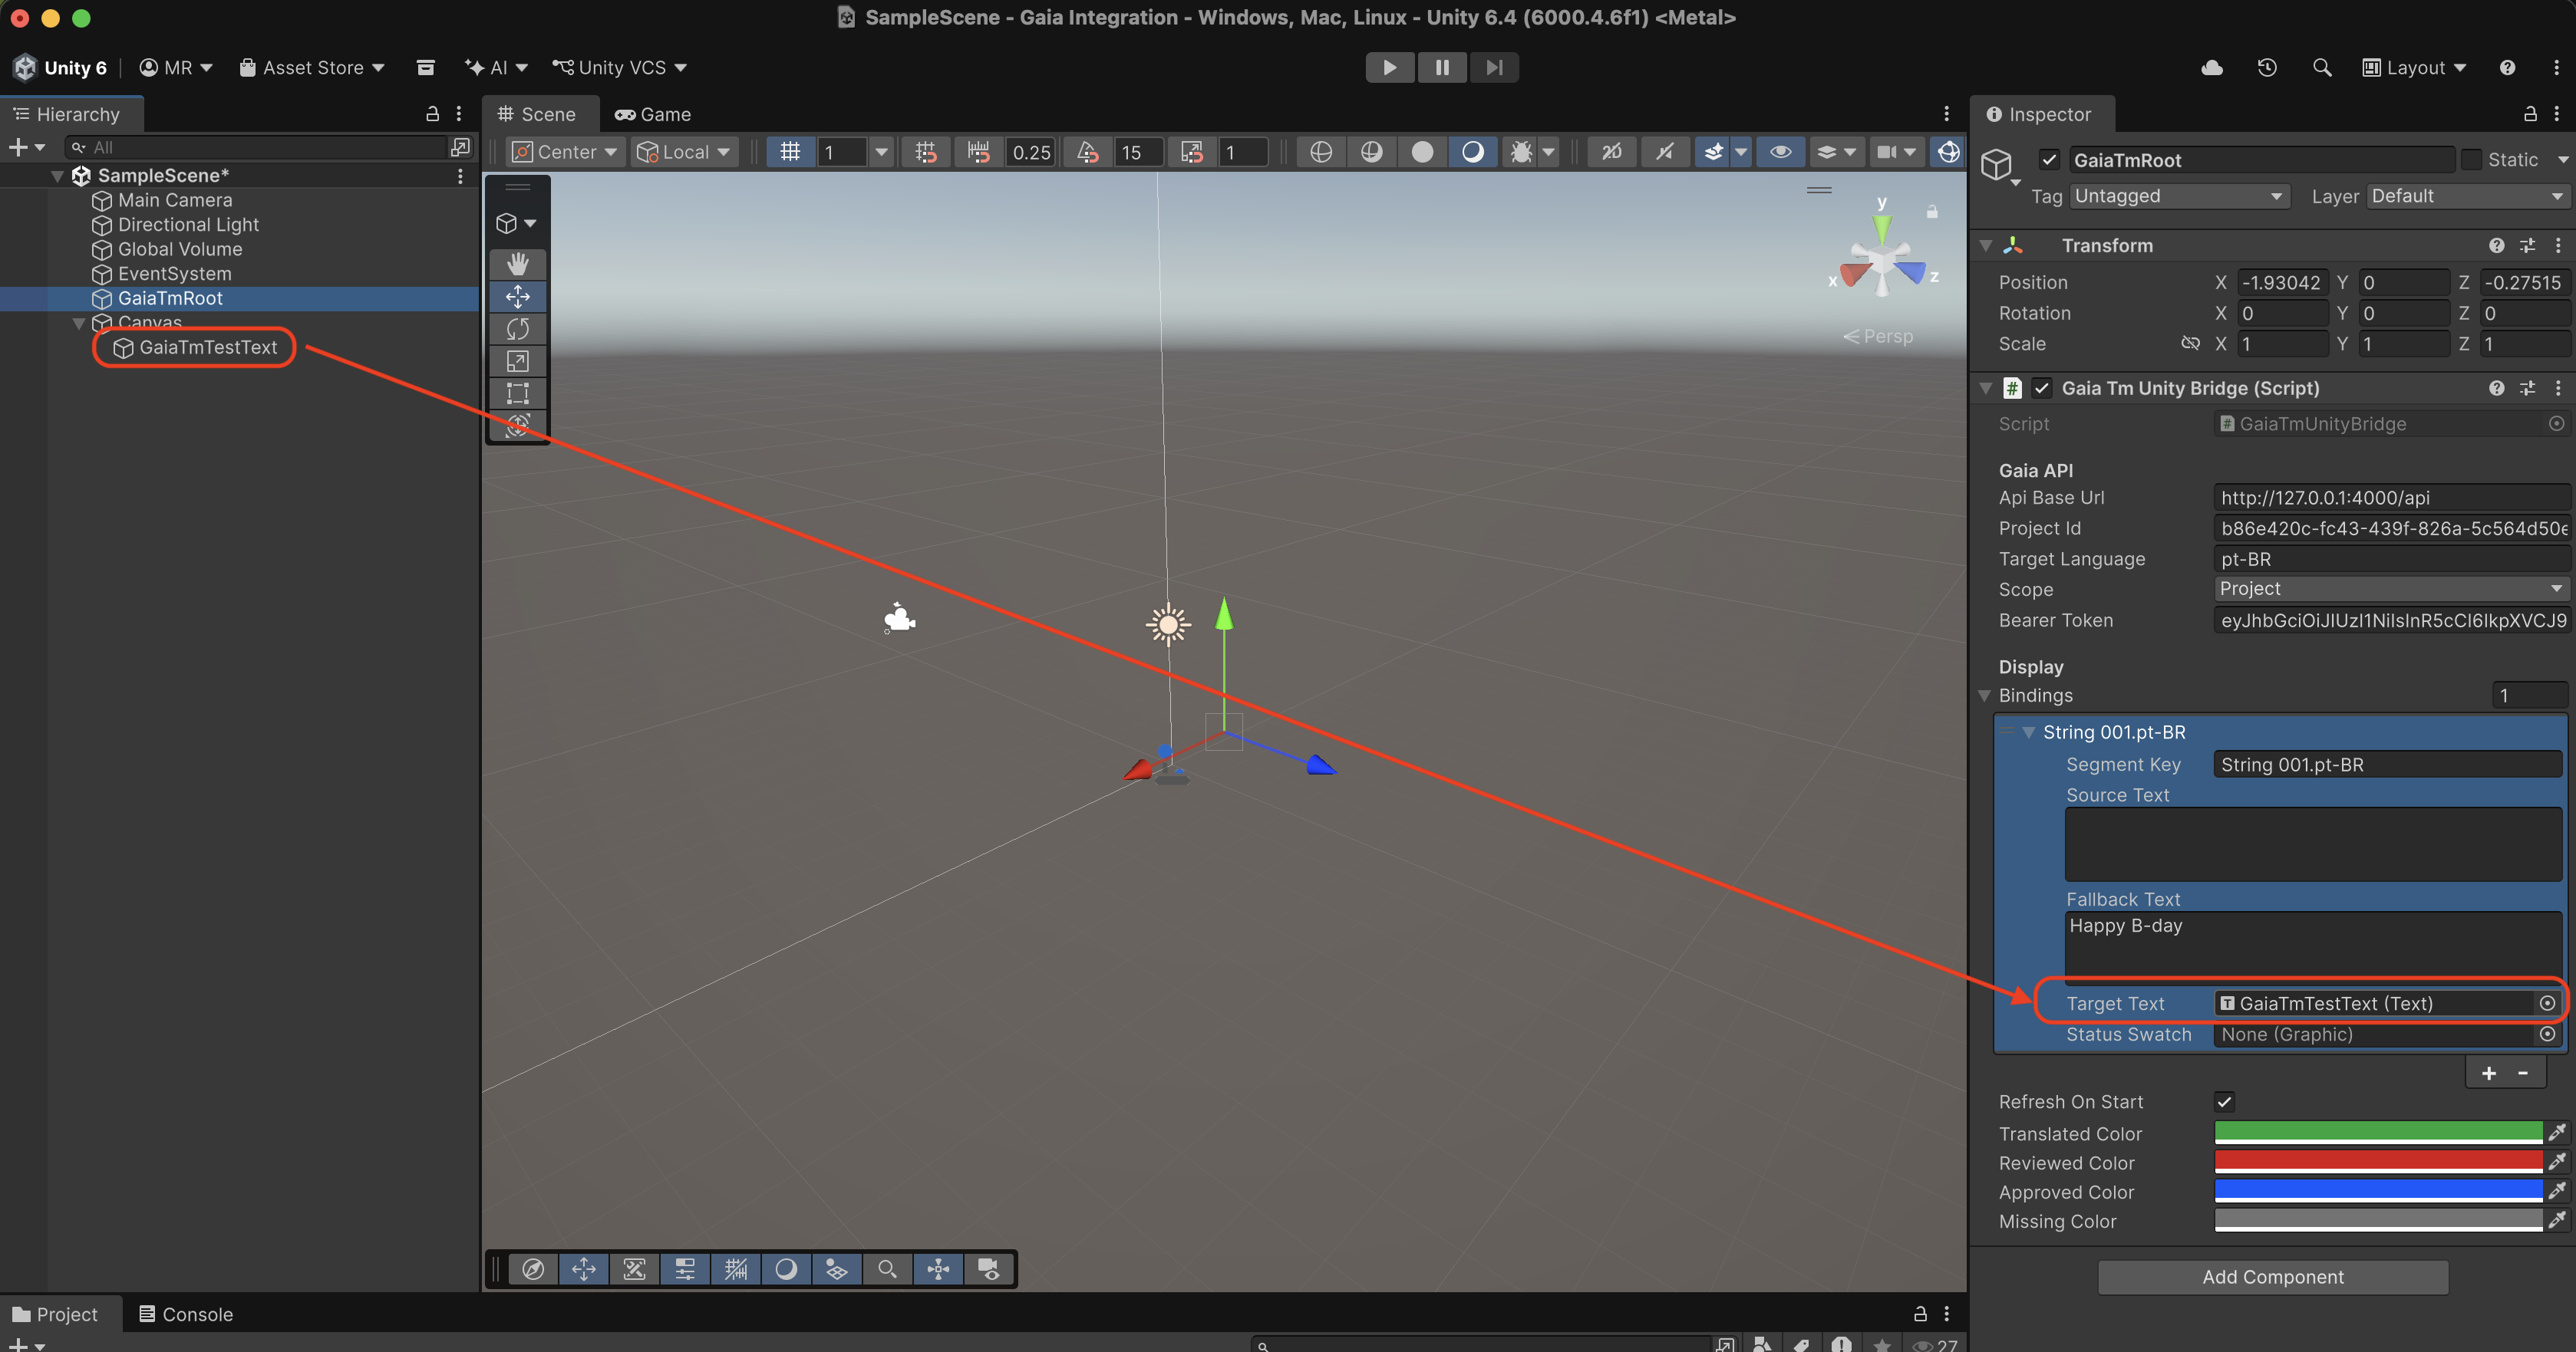The width and height of the screenshot is (2576, 1352).
Task: Collapse the Bindings list
Action: pyautogui.click(x=1985, y=696)
